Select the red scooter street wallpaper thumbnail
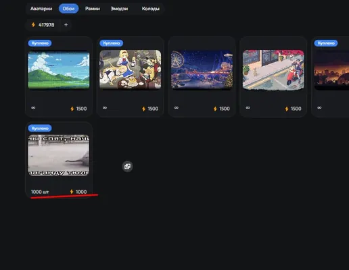The width and height of the screenshot is (349, 270). 273,70
